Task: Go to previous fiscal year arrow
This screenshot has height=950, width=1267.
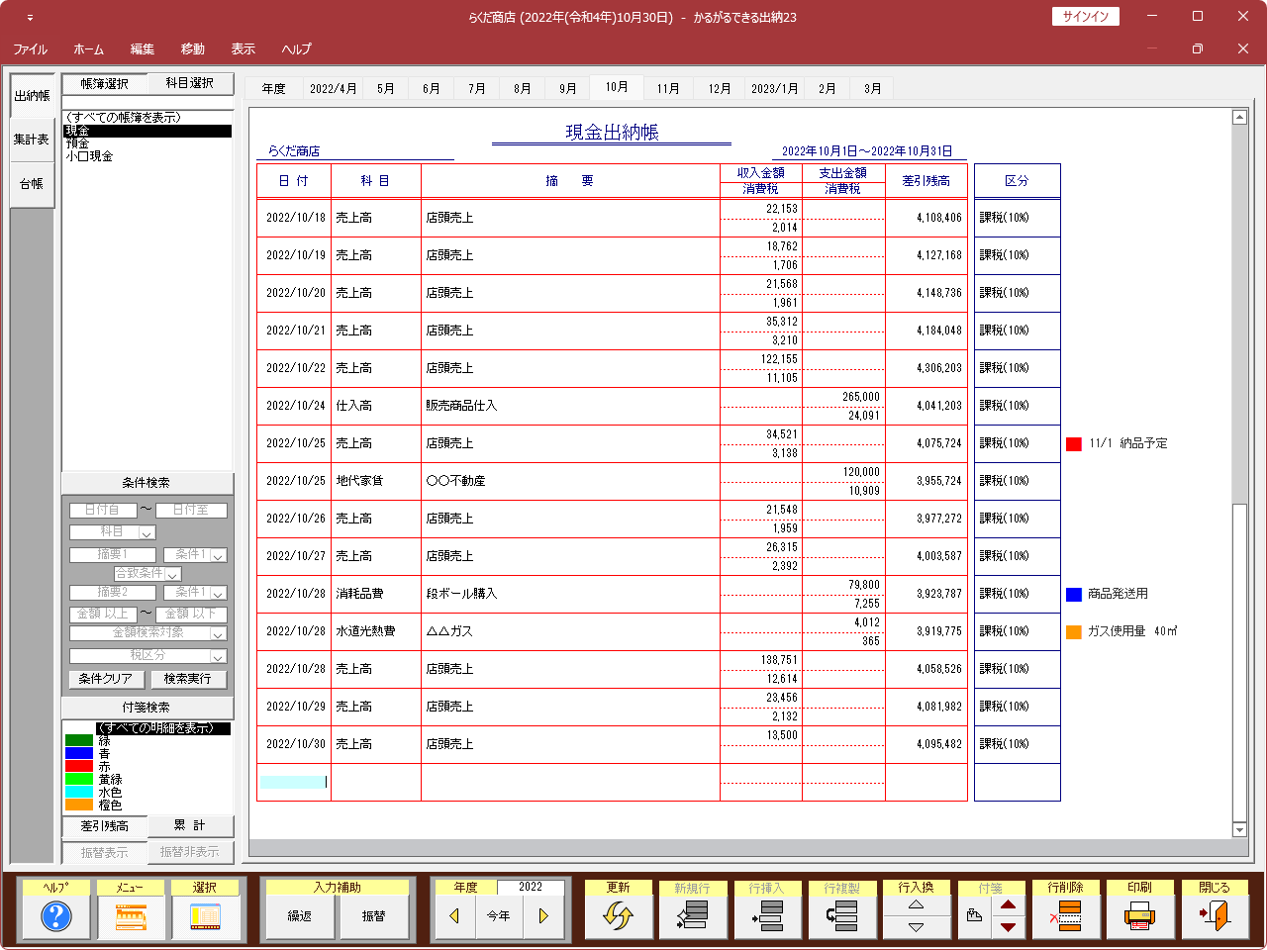Action: pyautogui.click(x=454, y=916)
